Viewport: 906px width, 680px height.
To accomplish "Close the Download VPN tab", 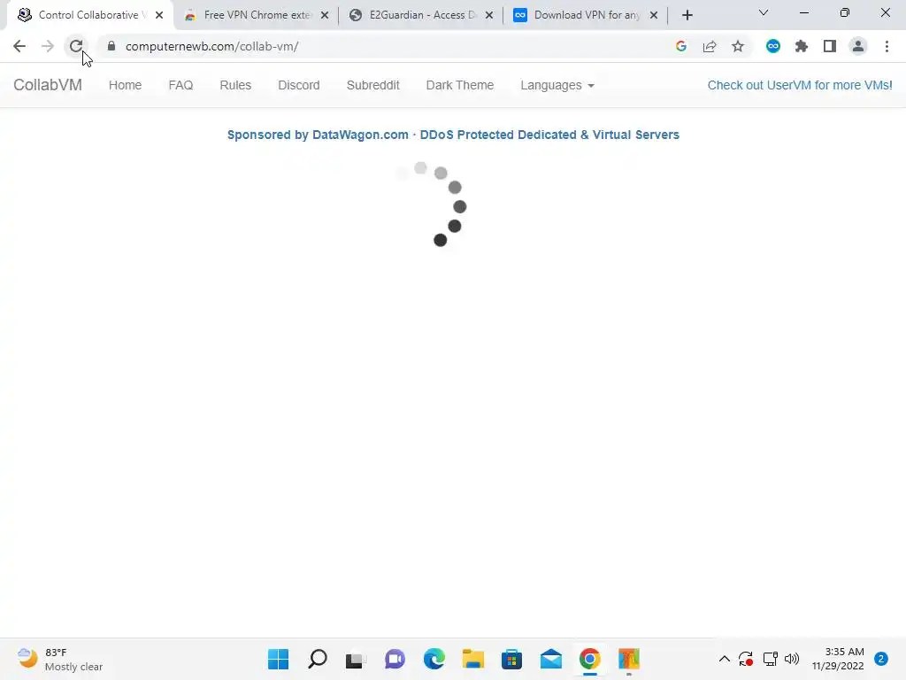I will 654,15.
